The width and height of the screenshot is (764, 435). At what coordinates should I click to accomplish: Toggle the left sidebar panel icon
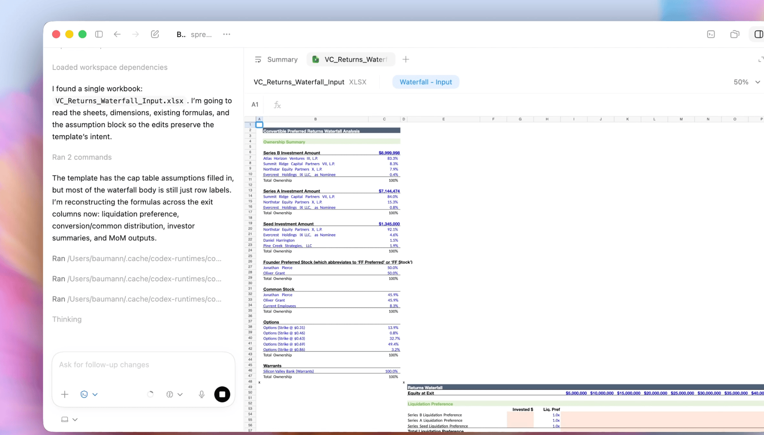pyautogui.click(x=99, y=34)
